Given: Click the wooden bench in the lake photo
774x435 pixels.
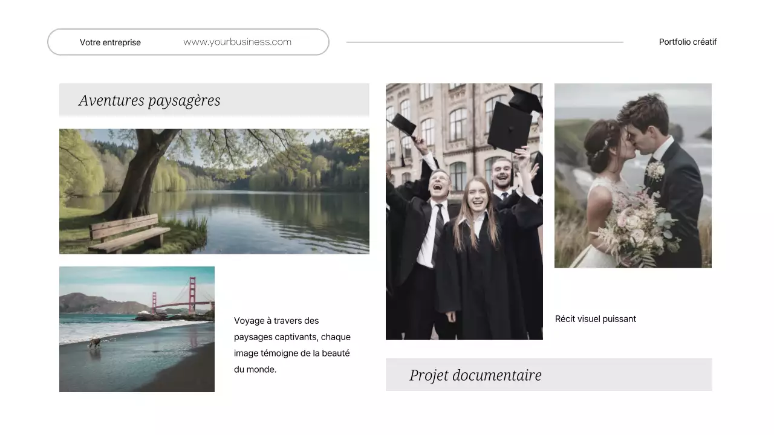Looking at the screenshot, I should click(x=128, y=232).
